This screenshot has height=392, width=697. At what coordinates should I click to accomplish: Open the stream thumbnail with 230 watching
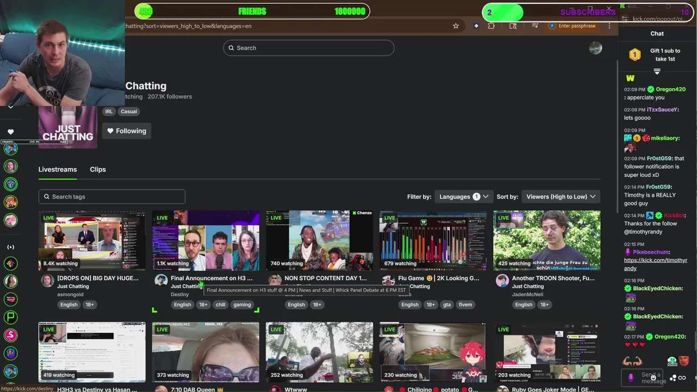(x=433, y=352)
